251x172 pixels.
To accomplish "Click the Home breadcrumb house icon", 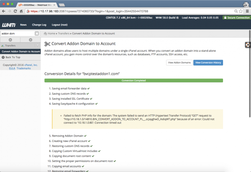I will pyautogui.click(x=45, y=33).
